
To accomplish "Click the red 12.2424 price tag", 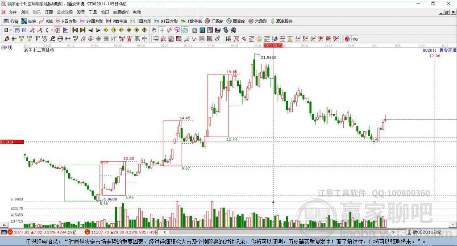I will coord(12,142).
